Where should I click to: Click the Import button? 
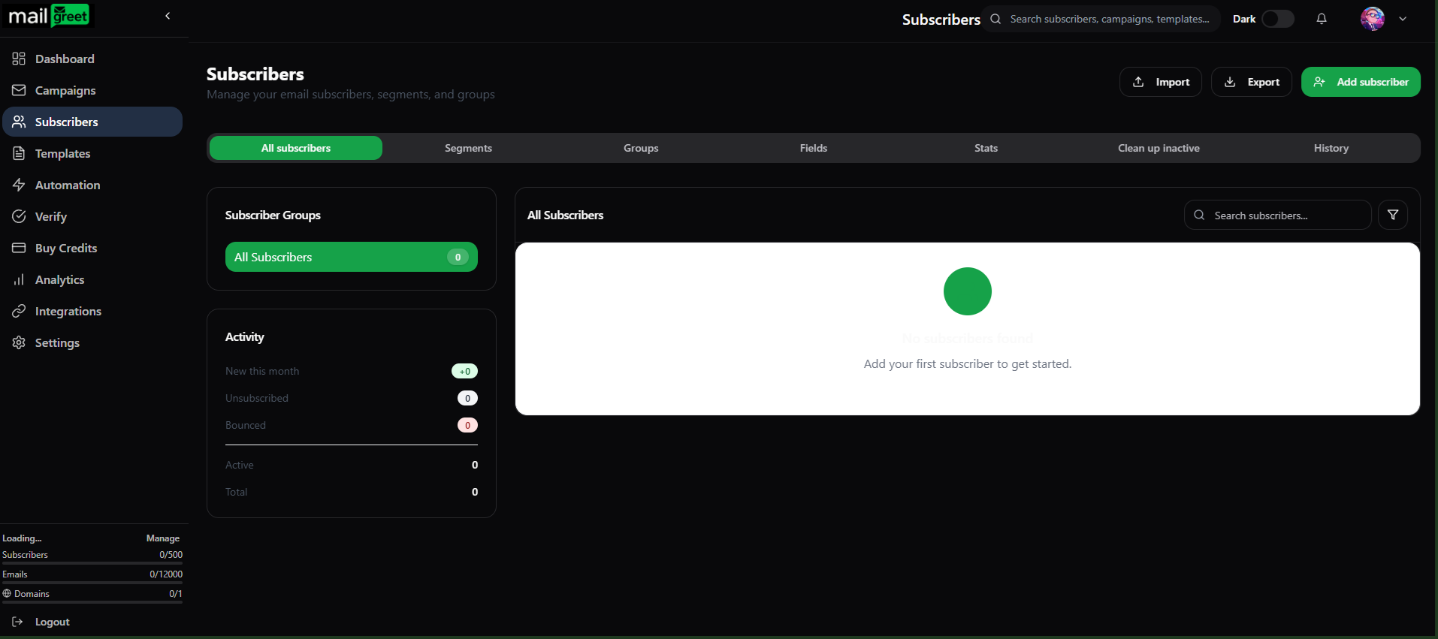tap(1161, 82)
